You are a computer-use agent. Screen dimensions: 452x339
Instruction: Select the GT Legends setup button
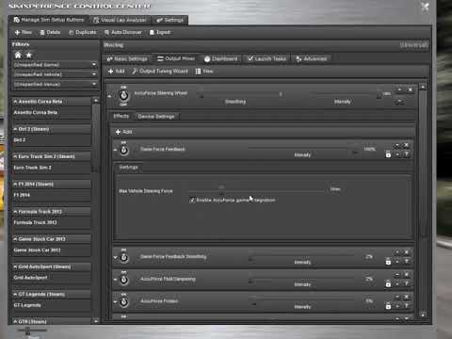[x=52, y=305]
